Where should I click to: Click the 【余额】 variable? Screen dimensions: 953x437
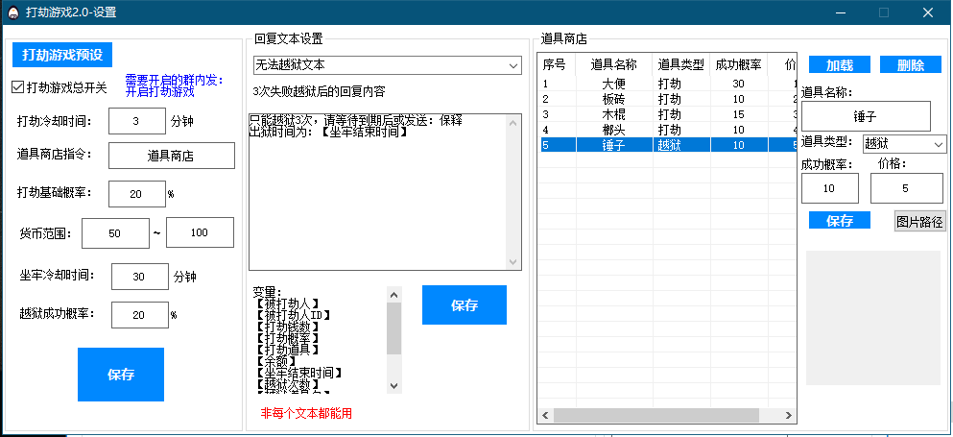coord(276,361)
